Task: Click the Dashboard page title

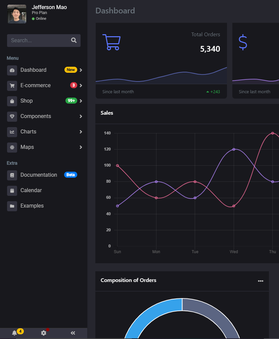Action: 115,11
